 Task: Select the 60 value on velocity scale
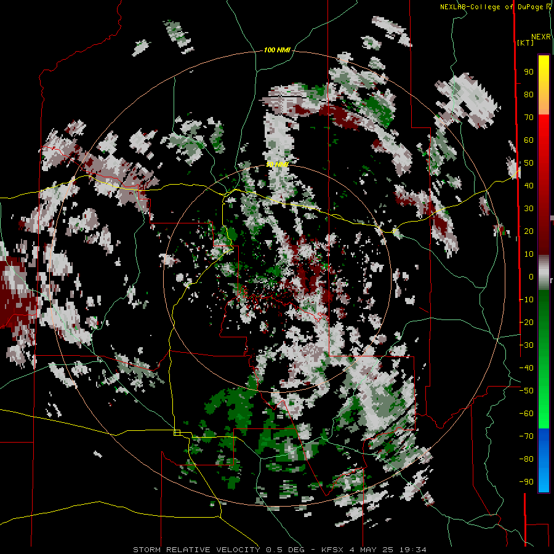(x=529, y=140)
